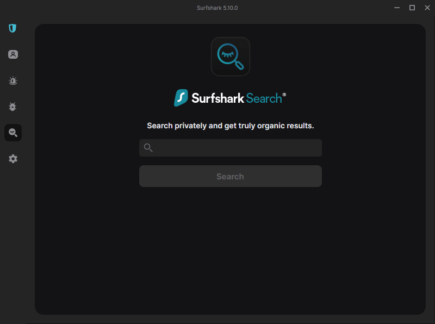435x324 pixels.
Task: Open the VPN shield section in sidebar
Action: point(13,28)
